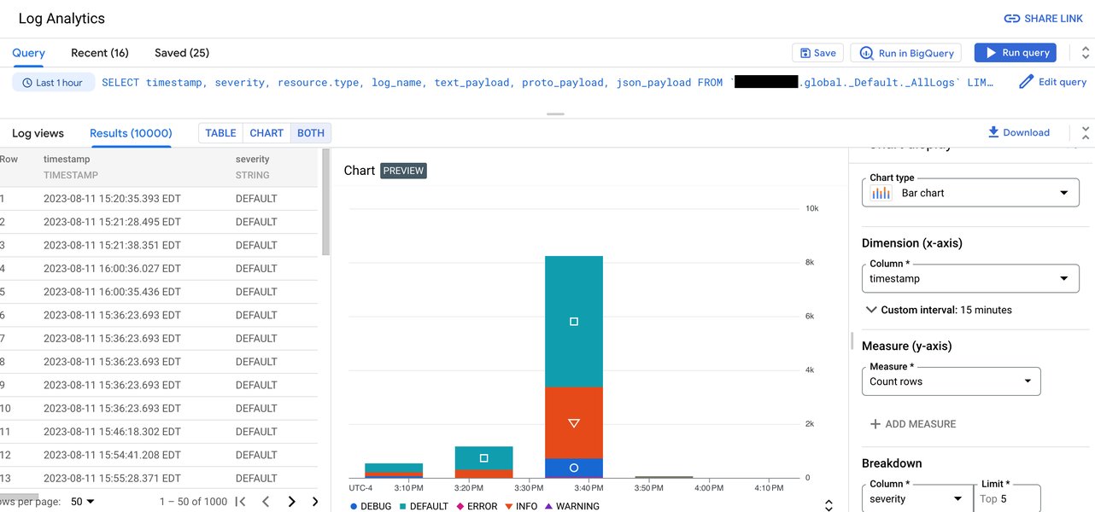Run the query in BigQuery
Image resolution: width=1095 pixels, height=512 pixels.
tap(906, 53)
